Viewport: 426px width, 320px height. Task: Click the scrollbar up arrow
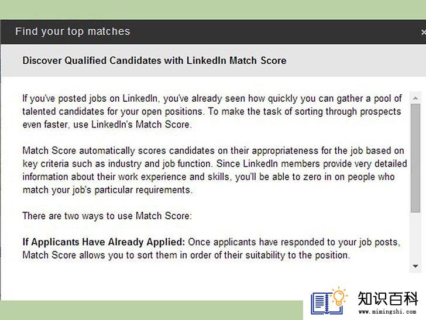pos(415,98)
